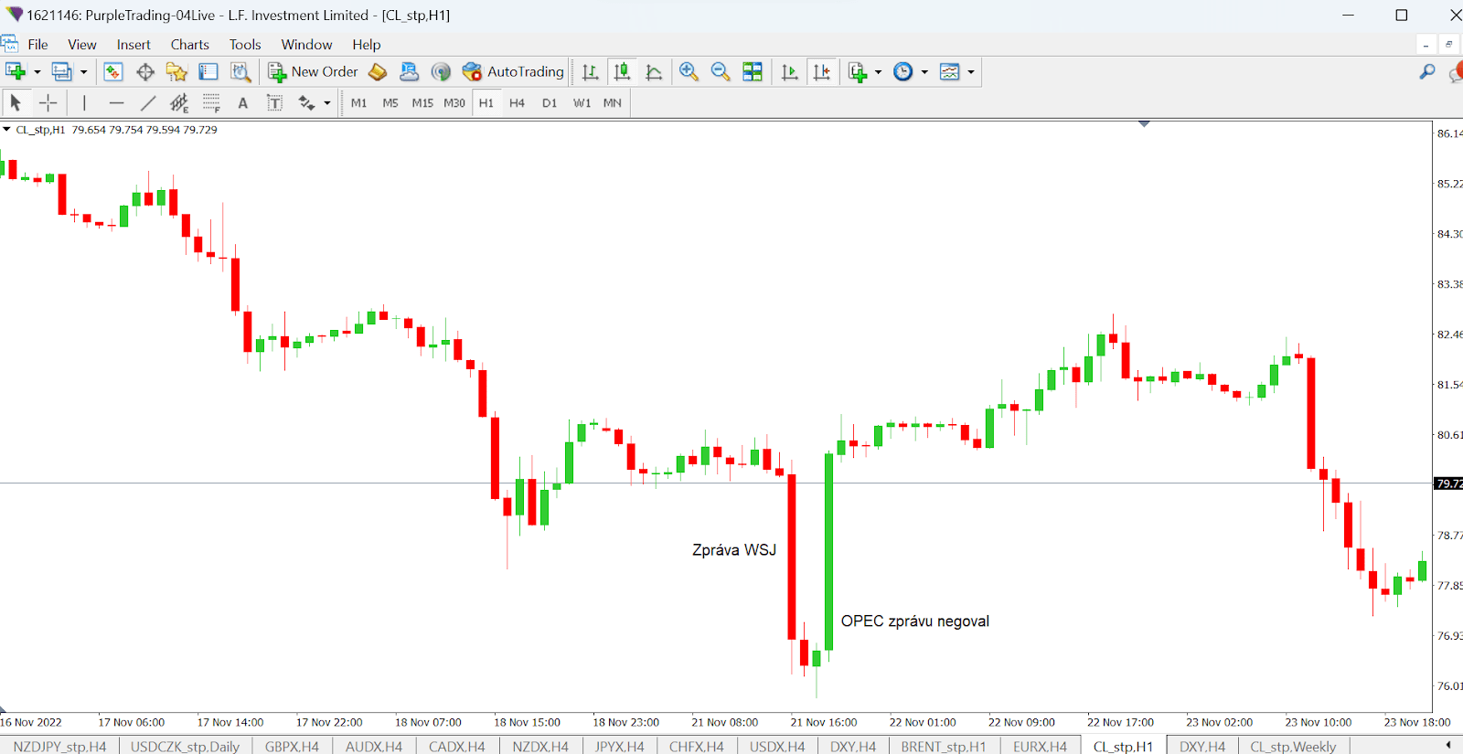Open the Charts menu
The width and height of the screenshot is (1463, 754).
tap(189, 45)
